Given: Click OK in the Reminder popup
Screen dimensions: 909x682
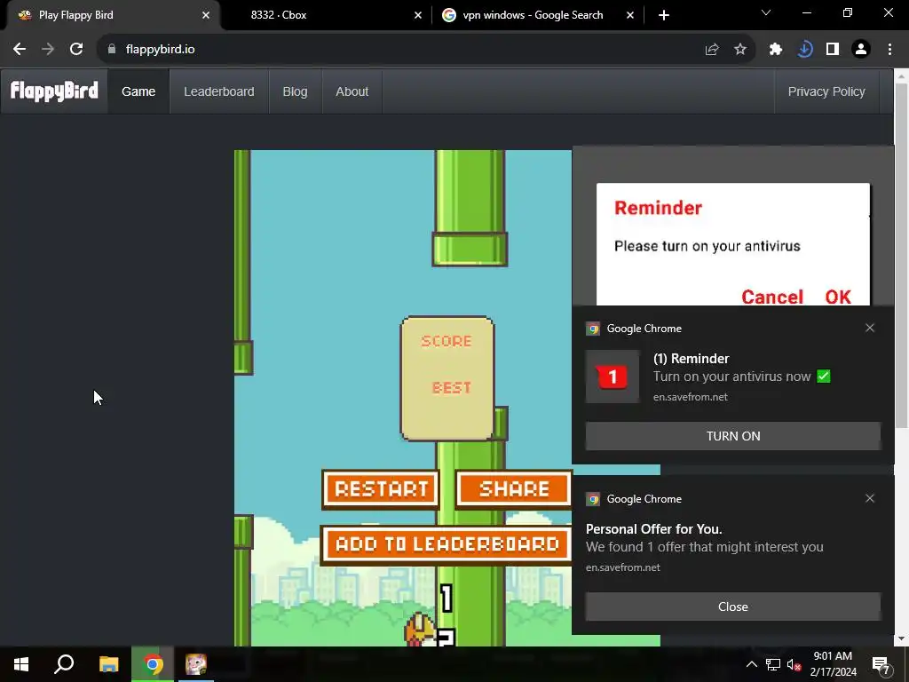Looking at the screenshot, I should point(838,297).
